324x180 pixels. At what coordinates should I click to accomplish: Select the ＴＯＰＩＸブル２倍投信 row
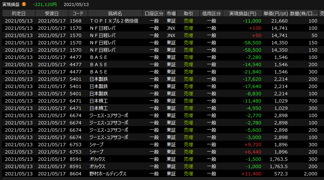(x=114, y=21)
